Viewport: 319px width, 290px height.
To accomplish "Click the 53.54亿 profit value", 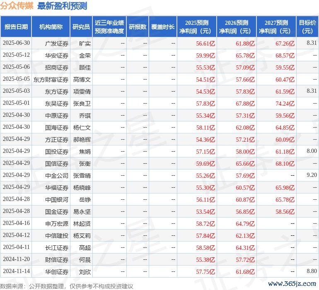I will 205,212.
